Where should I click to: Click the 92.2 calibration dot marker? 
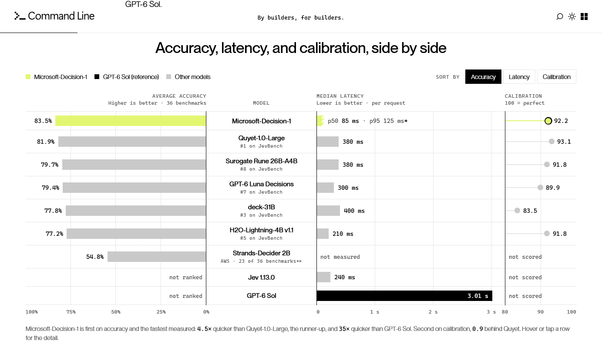(x=548, y=121)
